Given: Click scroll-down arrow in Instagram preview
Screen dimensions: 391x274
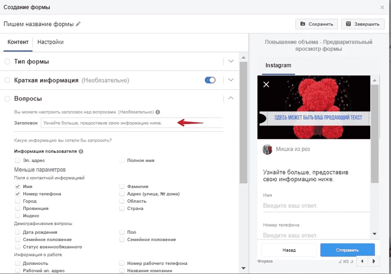Looking at the screenshot, I should coord(375,234).
